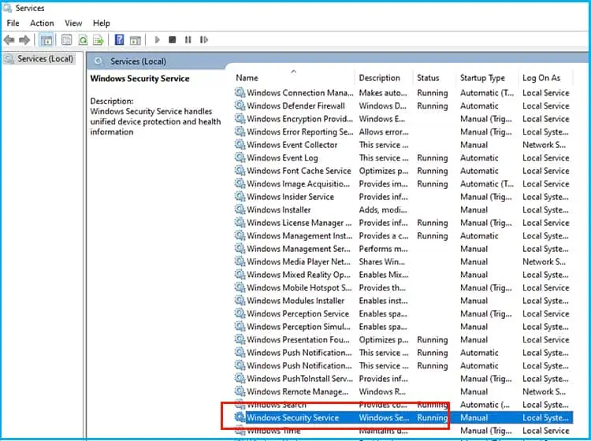Select Windows Presentation Foundation service
The image size is (591, 441).
pos(403,339)
